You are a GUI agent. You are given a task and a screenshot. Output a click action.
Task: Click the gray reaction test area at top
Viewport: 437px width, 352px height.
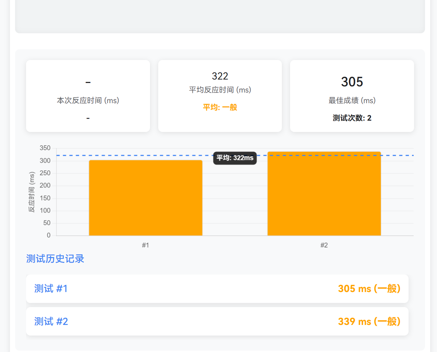[220, 16]
